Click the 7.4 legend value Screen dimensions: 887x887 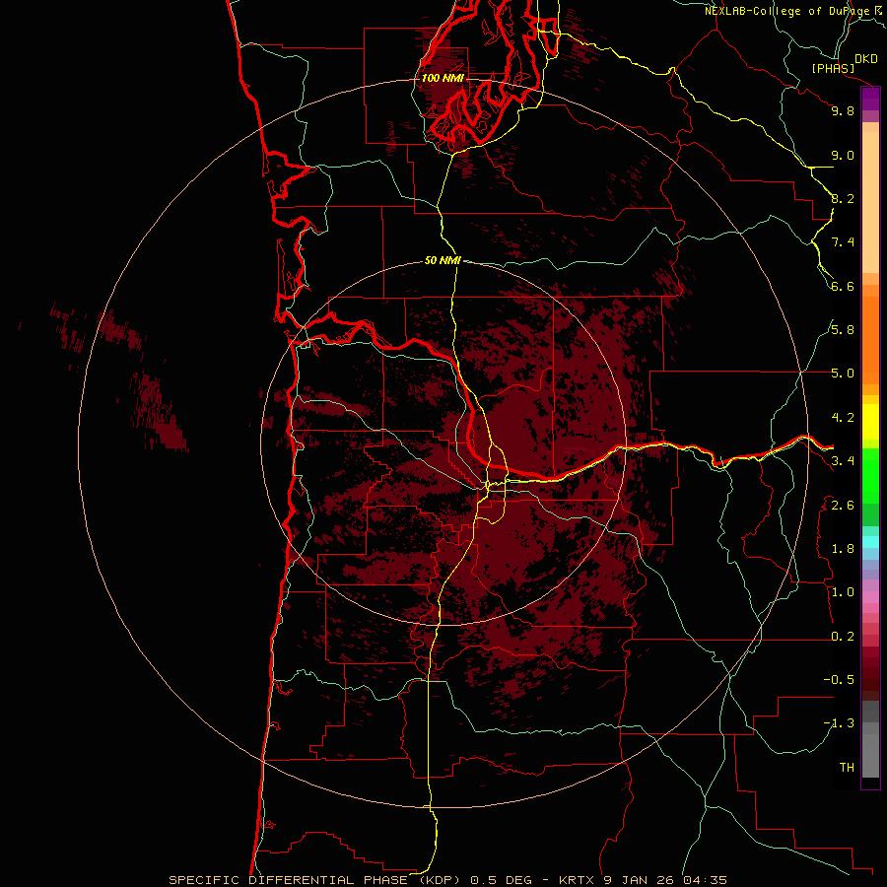point(843,242)
